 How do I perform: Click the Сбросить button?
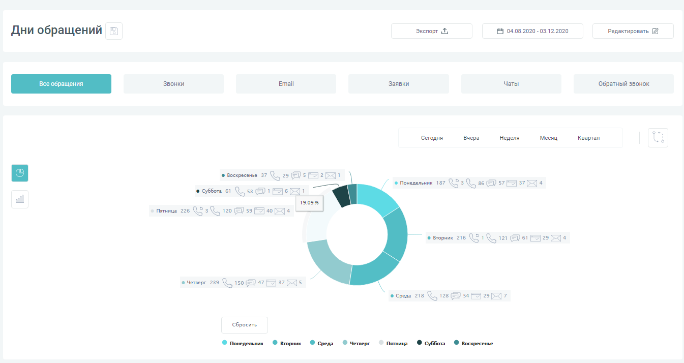[245, 325]
